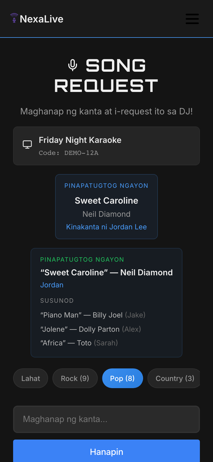Click the NexaLive microphone logo icon
Image resolution: width=213 pixels, height=462 pixels.
14,18
